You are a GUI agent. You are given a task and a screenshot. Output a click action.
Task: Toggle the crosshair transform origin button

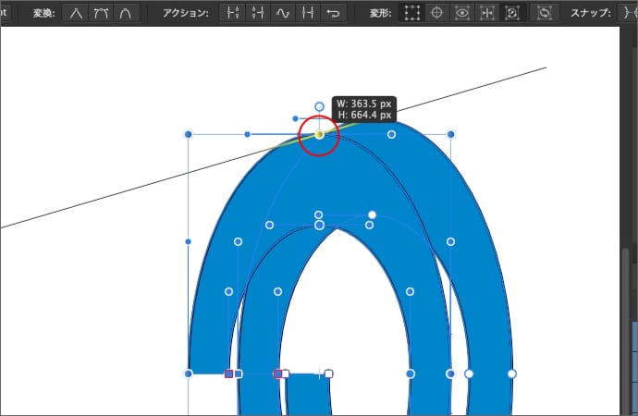coord(437,14)
